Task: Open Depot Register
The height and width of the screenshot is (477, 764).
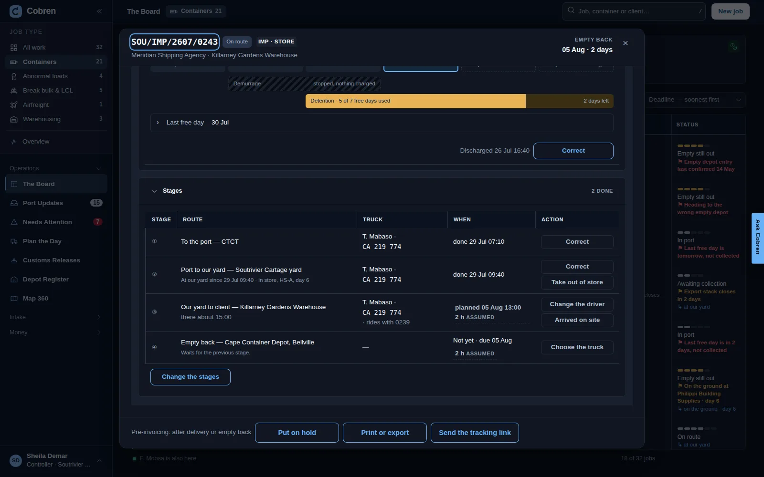Action: [x=56, y=279]
